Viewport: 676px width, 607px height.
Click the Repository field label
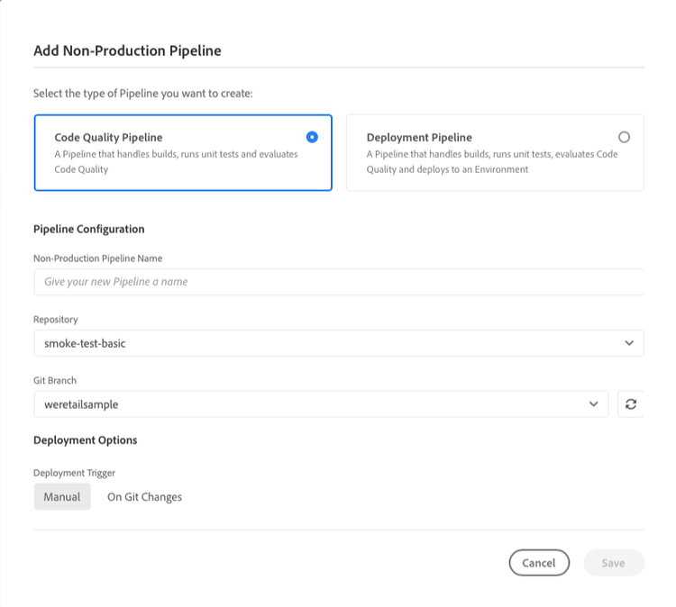(56, 319)
